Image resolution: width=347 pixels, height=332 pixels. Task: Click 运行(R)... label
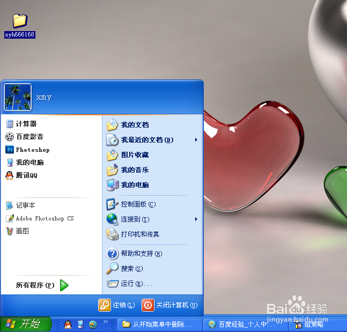click(x=136, y=284)
